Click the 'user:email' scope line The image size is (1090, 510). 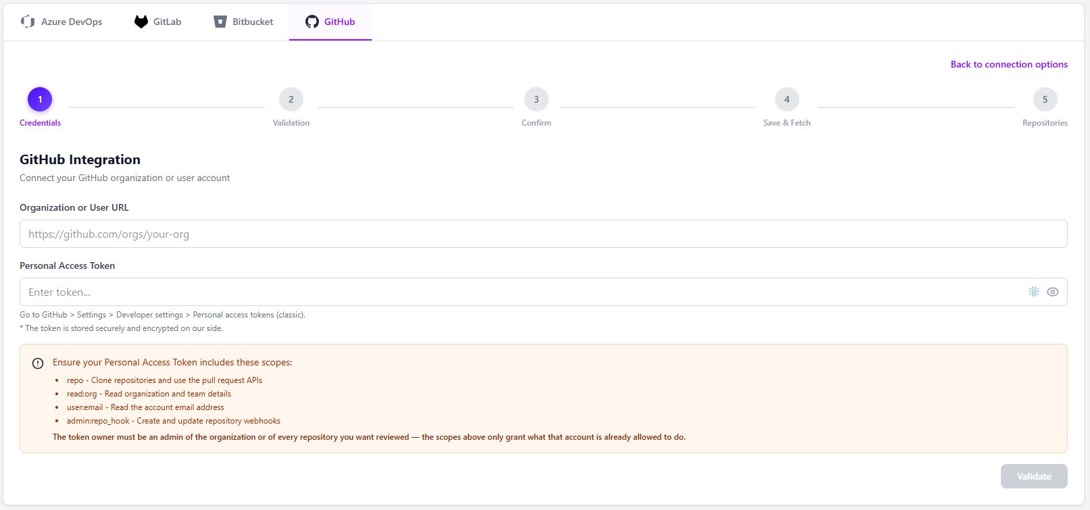point(145,407)
